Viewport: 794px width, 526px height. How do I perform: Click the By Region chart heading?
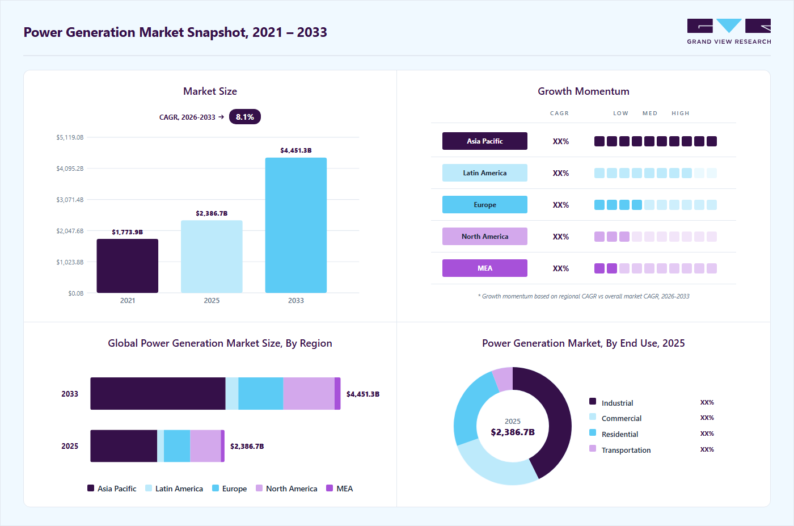pyautogui.click(x=220, y=343)
